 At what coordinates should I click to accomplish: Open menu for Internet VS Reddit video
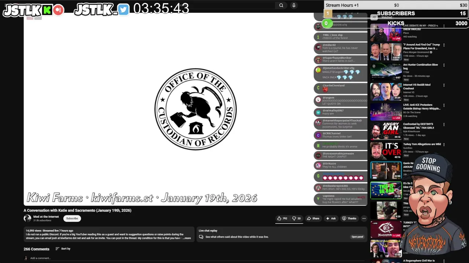pyautogui.click(x=444, y=85)
